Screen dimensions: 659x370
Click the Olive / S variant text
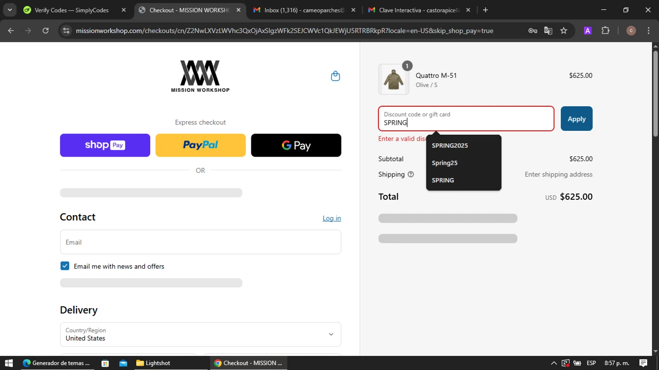pyautogui.click(x=427, y=85)
